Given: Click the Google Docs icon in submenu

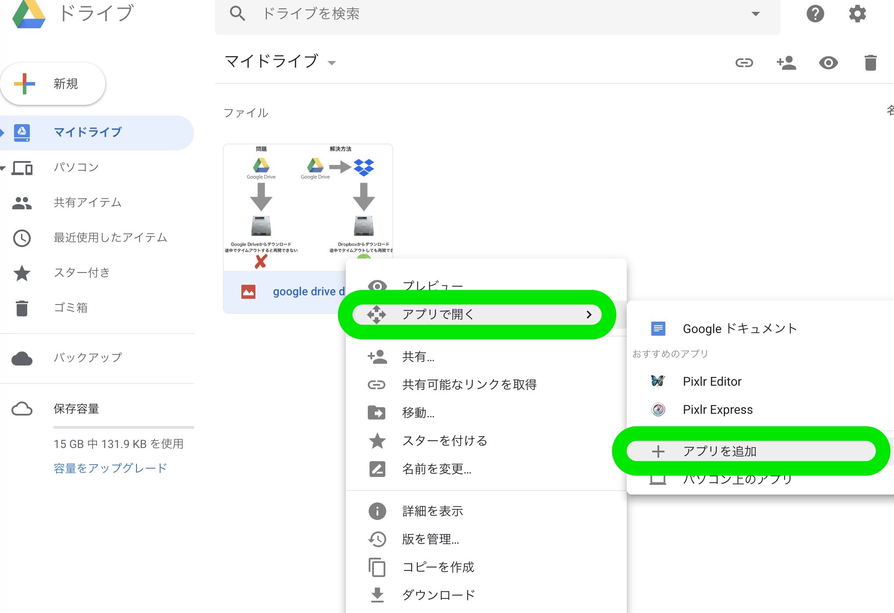Looking at the screenshot, I should coord(658,329).
